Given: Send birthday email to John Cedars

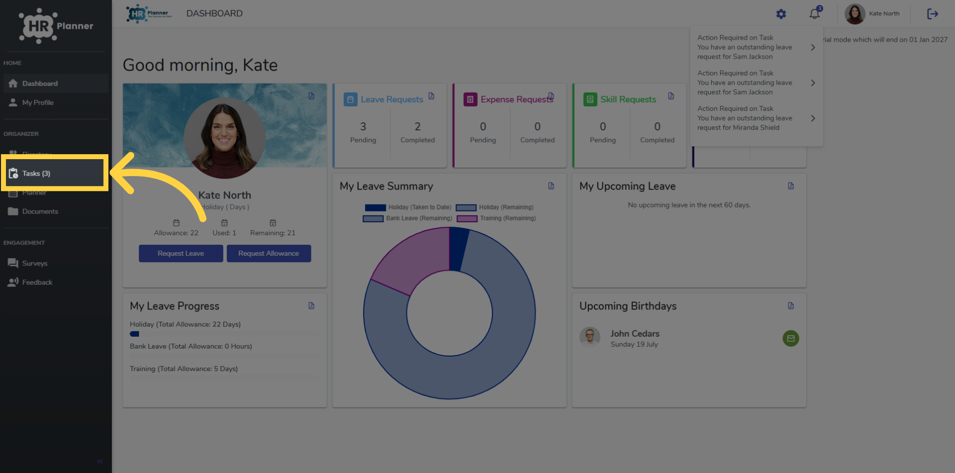Looking at the screenshot, I should 791,339.
